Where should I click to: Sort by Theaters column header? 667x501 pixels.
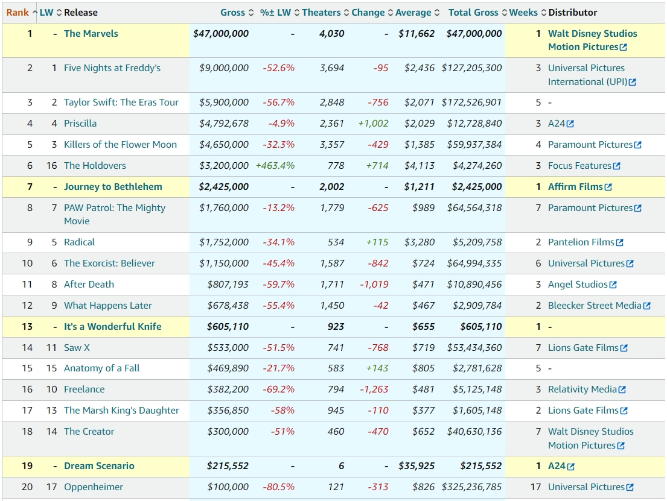pos(325,13)
